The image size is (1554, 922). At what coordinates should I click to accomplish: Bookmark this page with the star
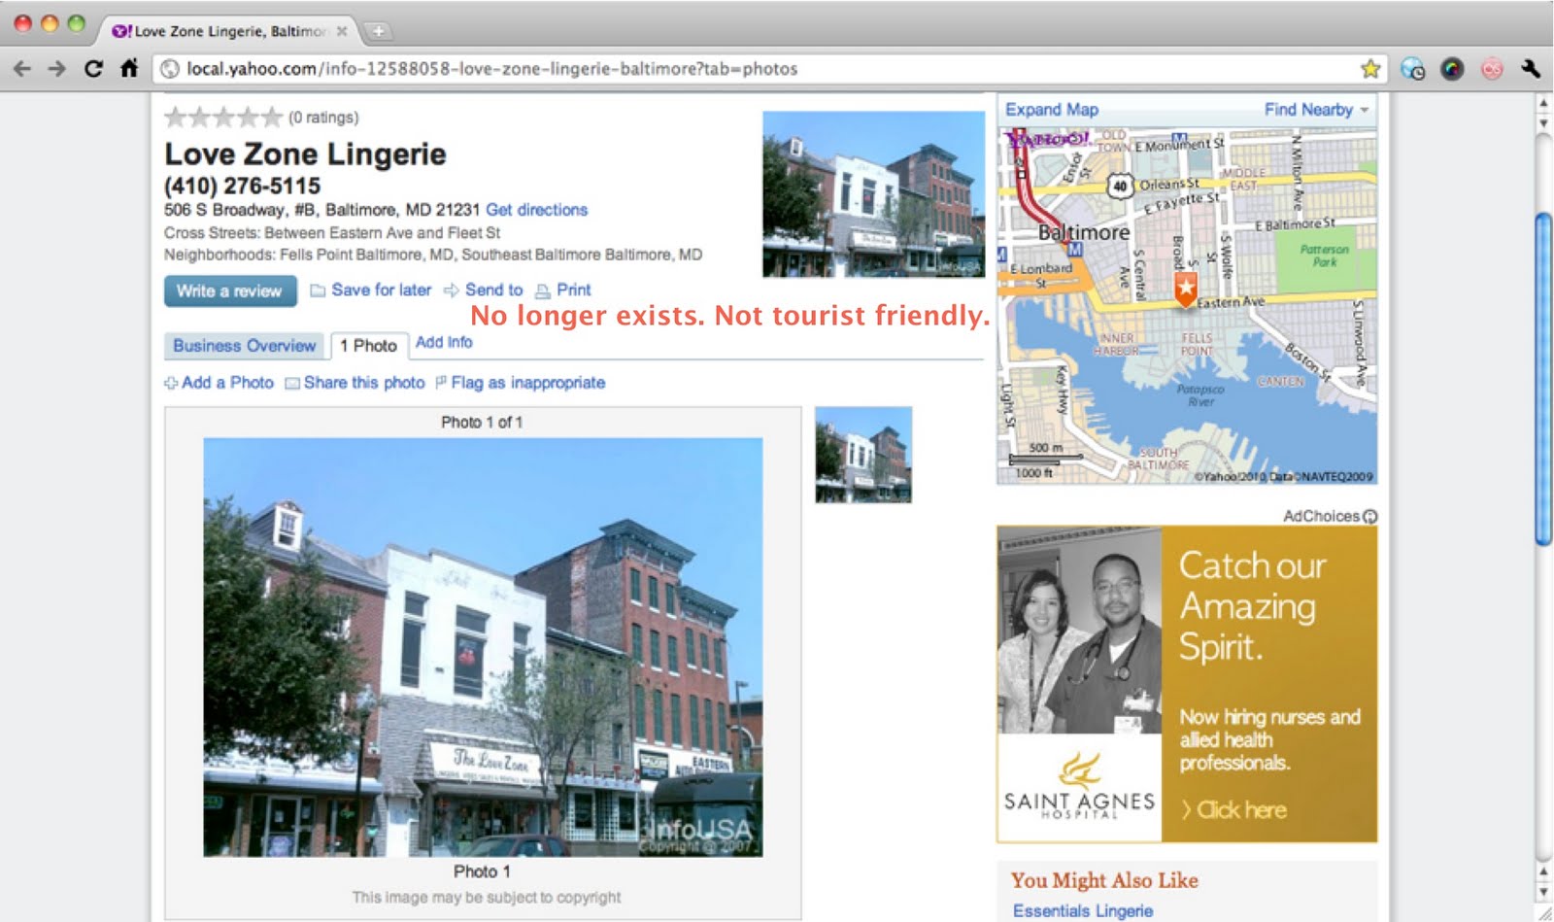1370,69
